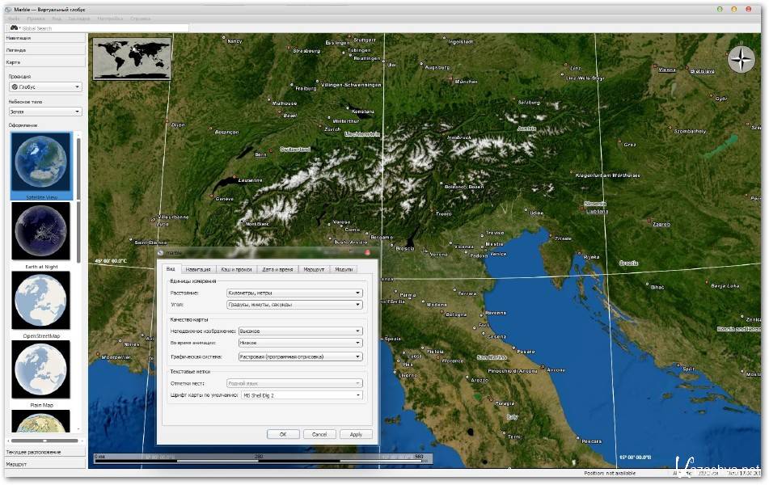Go to the Дата и время tab
The width and height of the screenshot is (769, 485).
coord(278,269)
